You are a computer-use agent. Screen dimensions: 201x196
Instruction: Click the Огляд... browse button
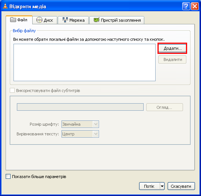[165, 107]
